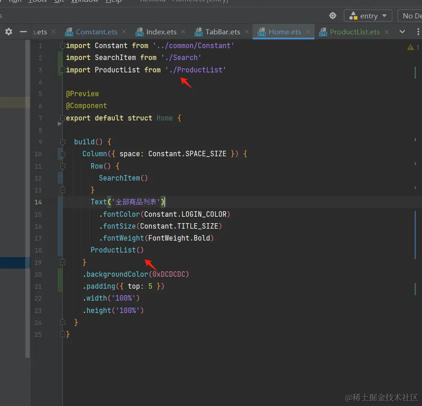Show hidden tabs with the chevron dropdown

tap(402, 32)
